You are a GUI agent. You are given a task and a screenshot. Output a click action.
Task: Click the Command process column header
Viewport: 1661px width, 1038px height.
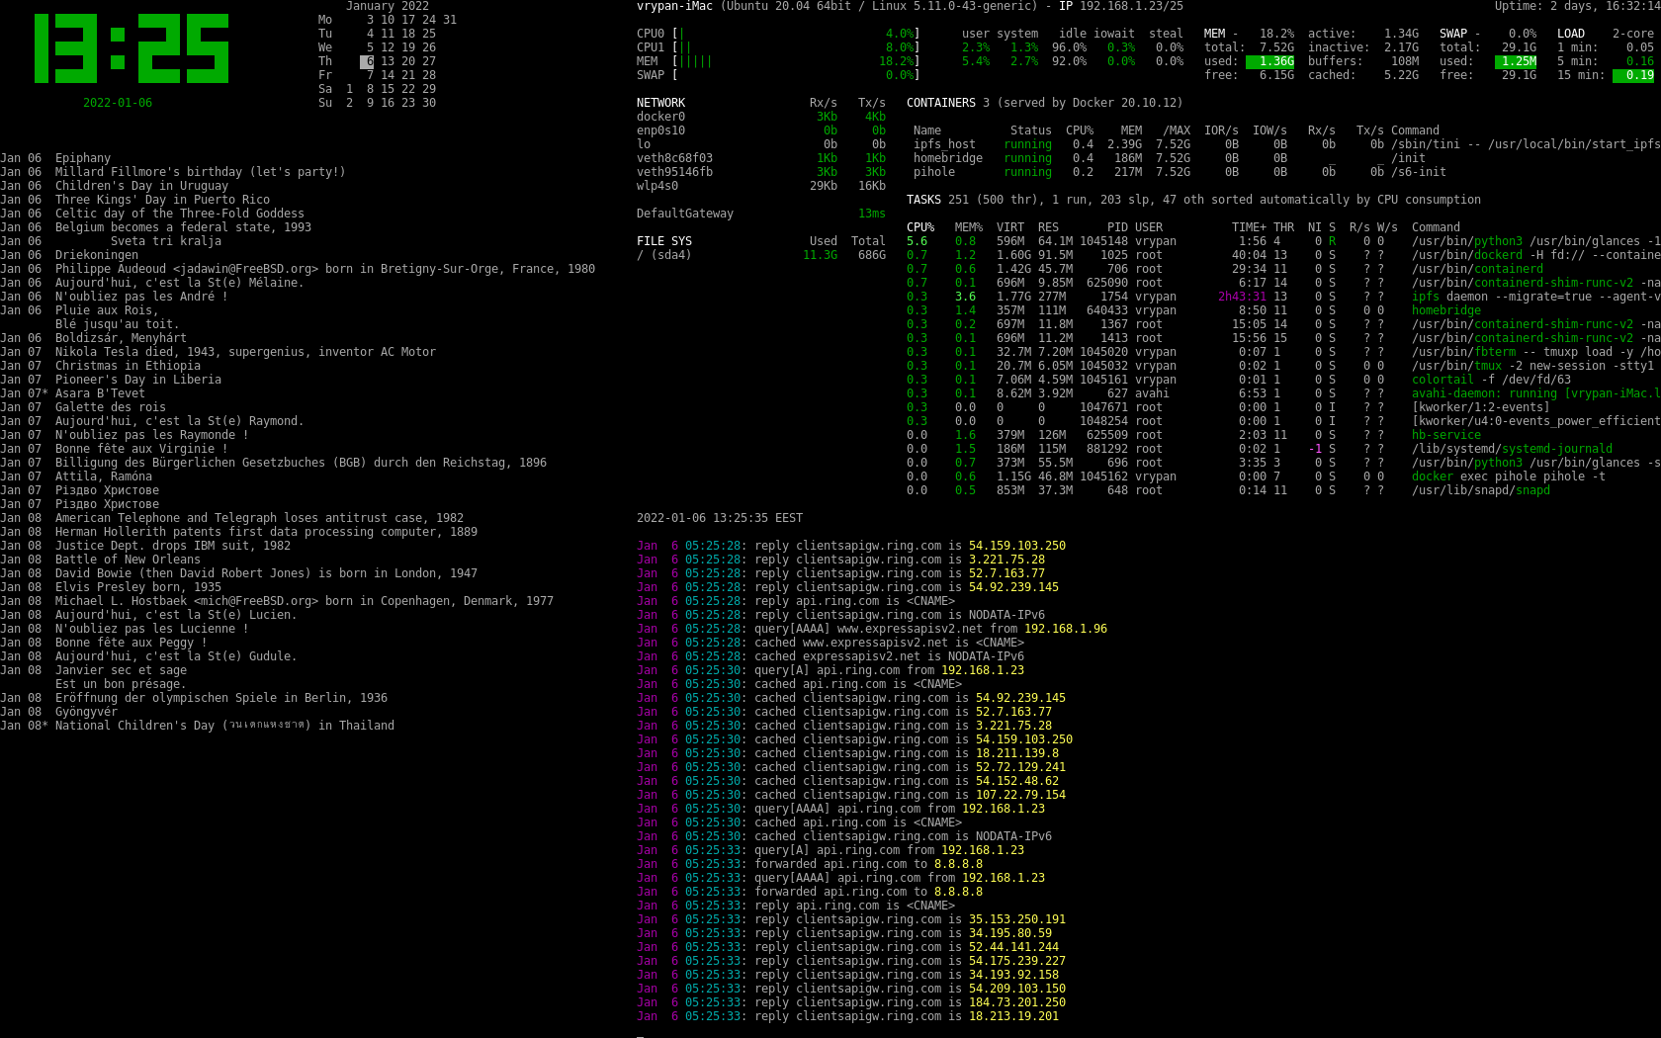1436,227
